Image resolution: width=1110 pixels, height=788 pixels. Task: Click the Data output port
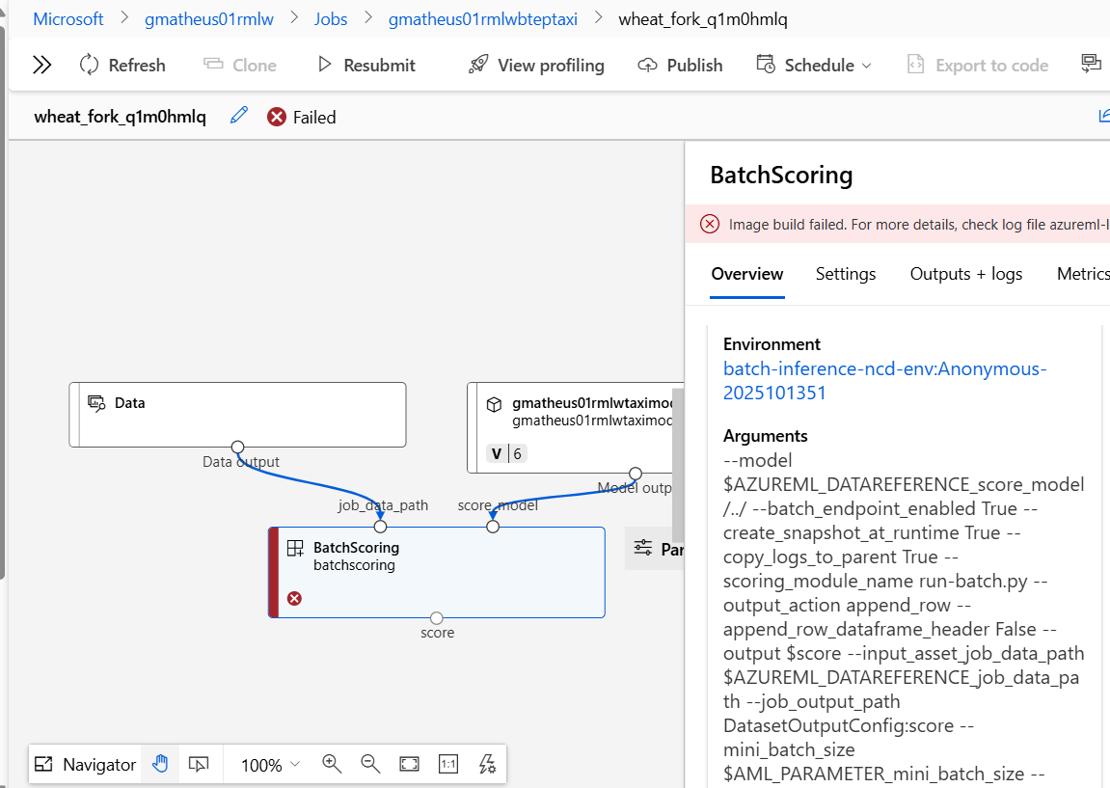tap(238, 447)
